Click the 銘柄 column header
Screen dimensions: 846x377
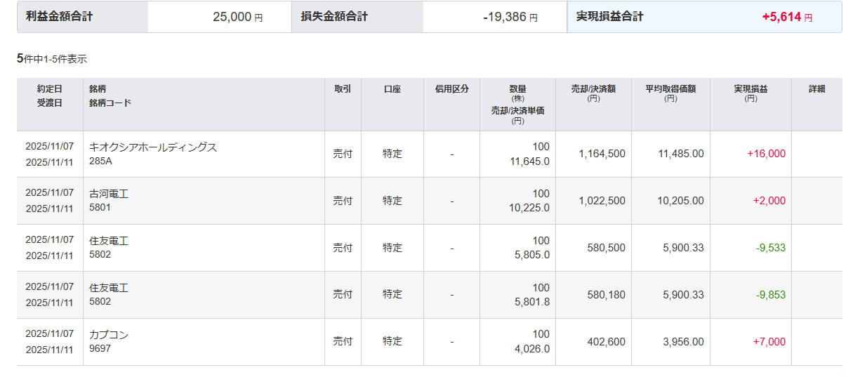click(98, 89)
